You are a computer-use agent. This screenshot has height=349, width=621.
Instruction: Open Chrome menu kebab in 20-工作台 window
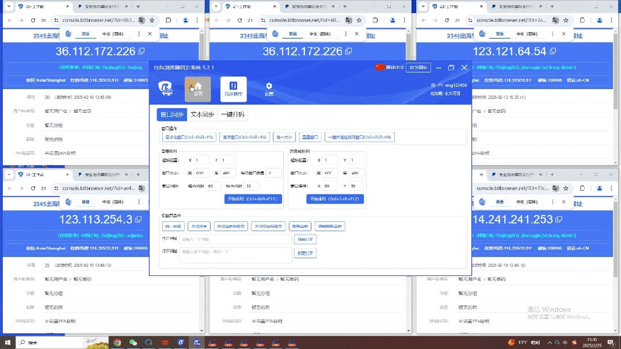197,20
